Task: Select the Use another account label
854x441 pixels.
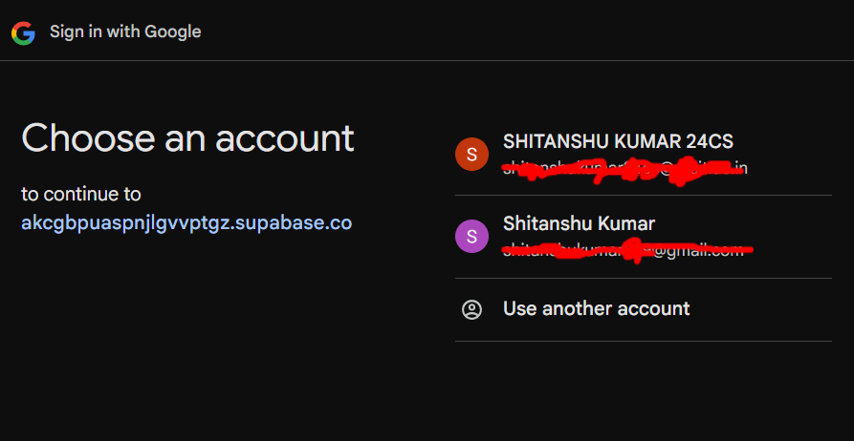Action: 596,308
